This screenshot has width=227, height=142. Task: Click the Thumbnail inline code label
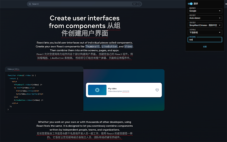92,47
